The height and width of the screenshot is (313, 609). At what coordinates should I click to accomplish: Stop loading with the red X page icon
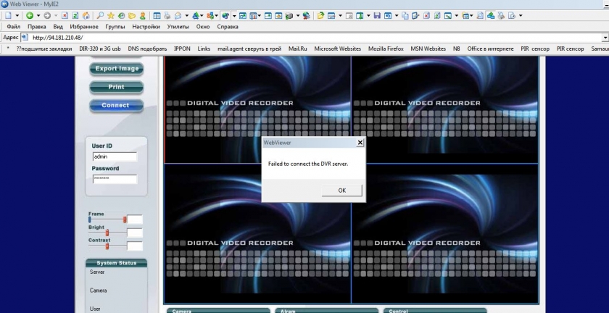coord(65,15)
